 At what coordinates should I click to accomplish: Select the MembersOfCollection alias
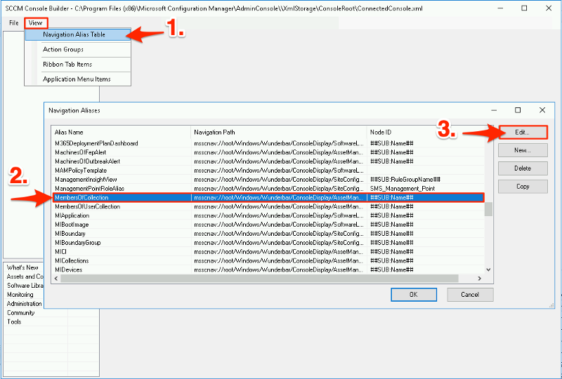[268, 197]
